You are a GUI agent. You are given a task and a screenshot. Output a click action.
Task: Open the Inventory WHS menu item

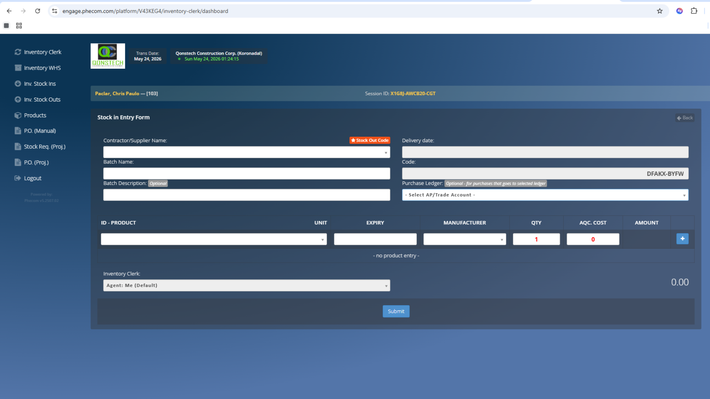coord(42,68)
